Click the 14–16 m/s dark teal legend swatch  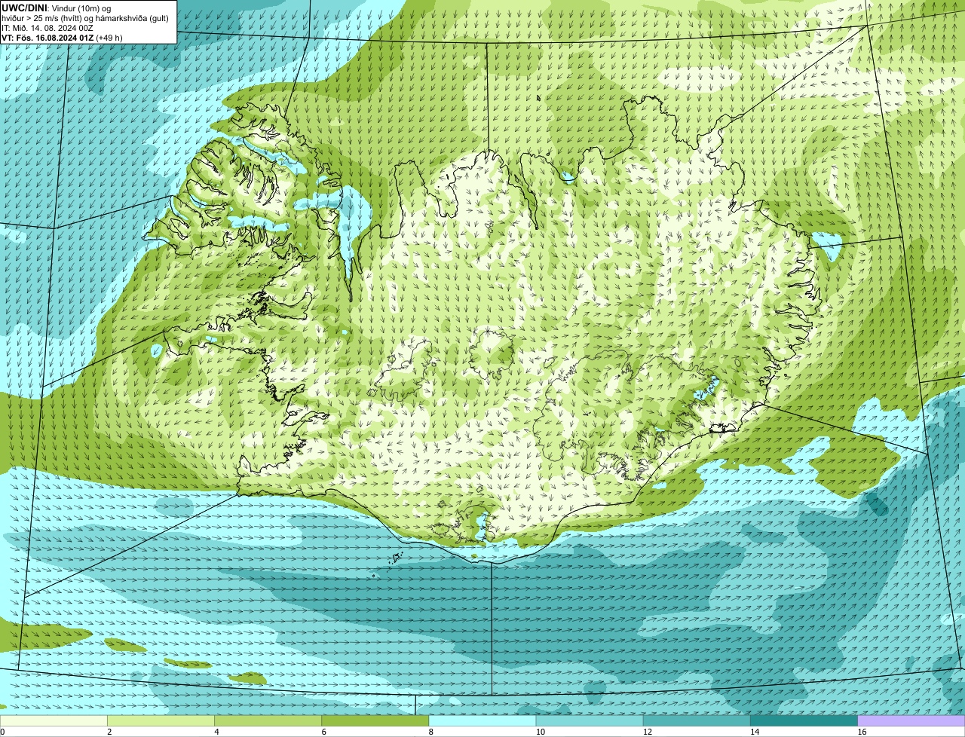coord(804,721)
